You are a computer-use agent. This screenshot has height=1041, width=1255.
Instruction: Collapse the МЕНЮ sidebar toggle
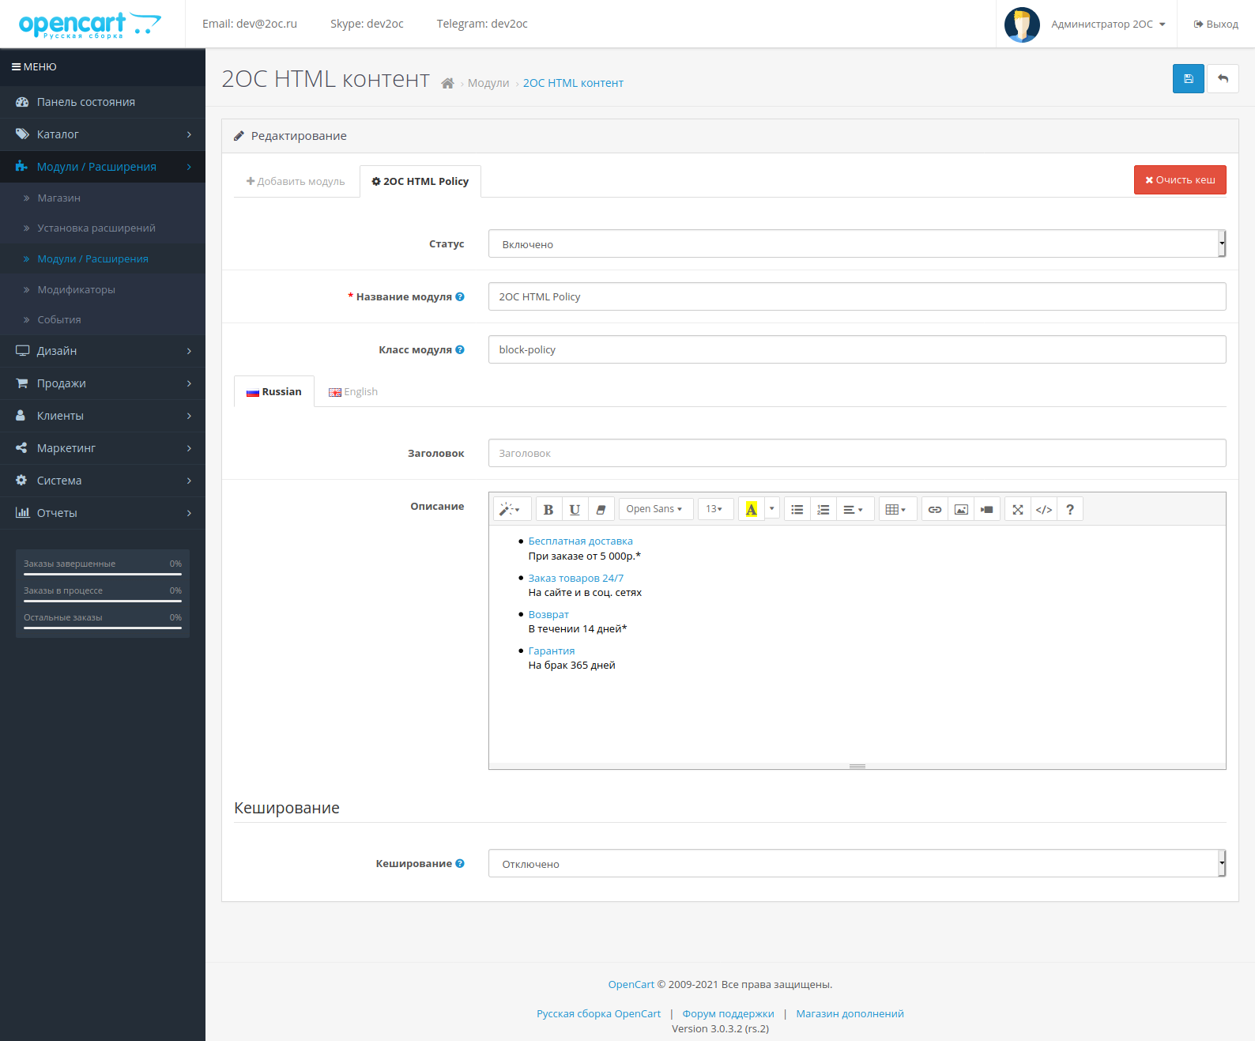point(34,67)
